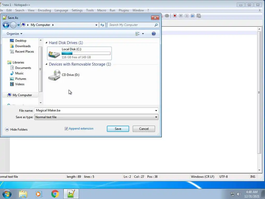Click the refresh icon next to address bar

coord(102,25)
